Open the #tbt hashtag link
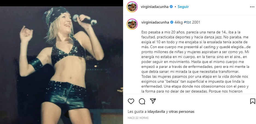The width and height of the screenshot is (256, 124). coord(187,22)
